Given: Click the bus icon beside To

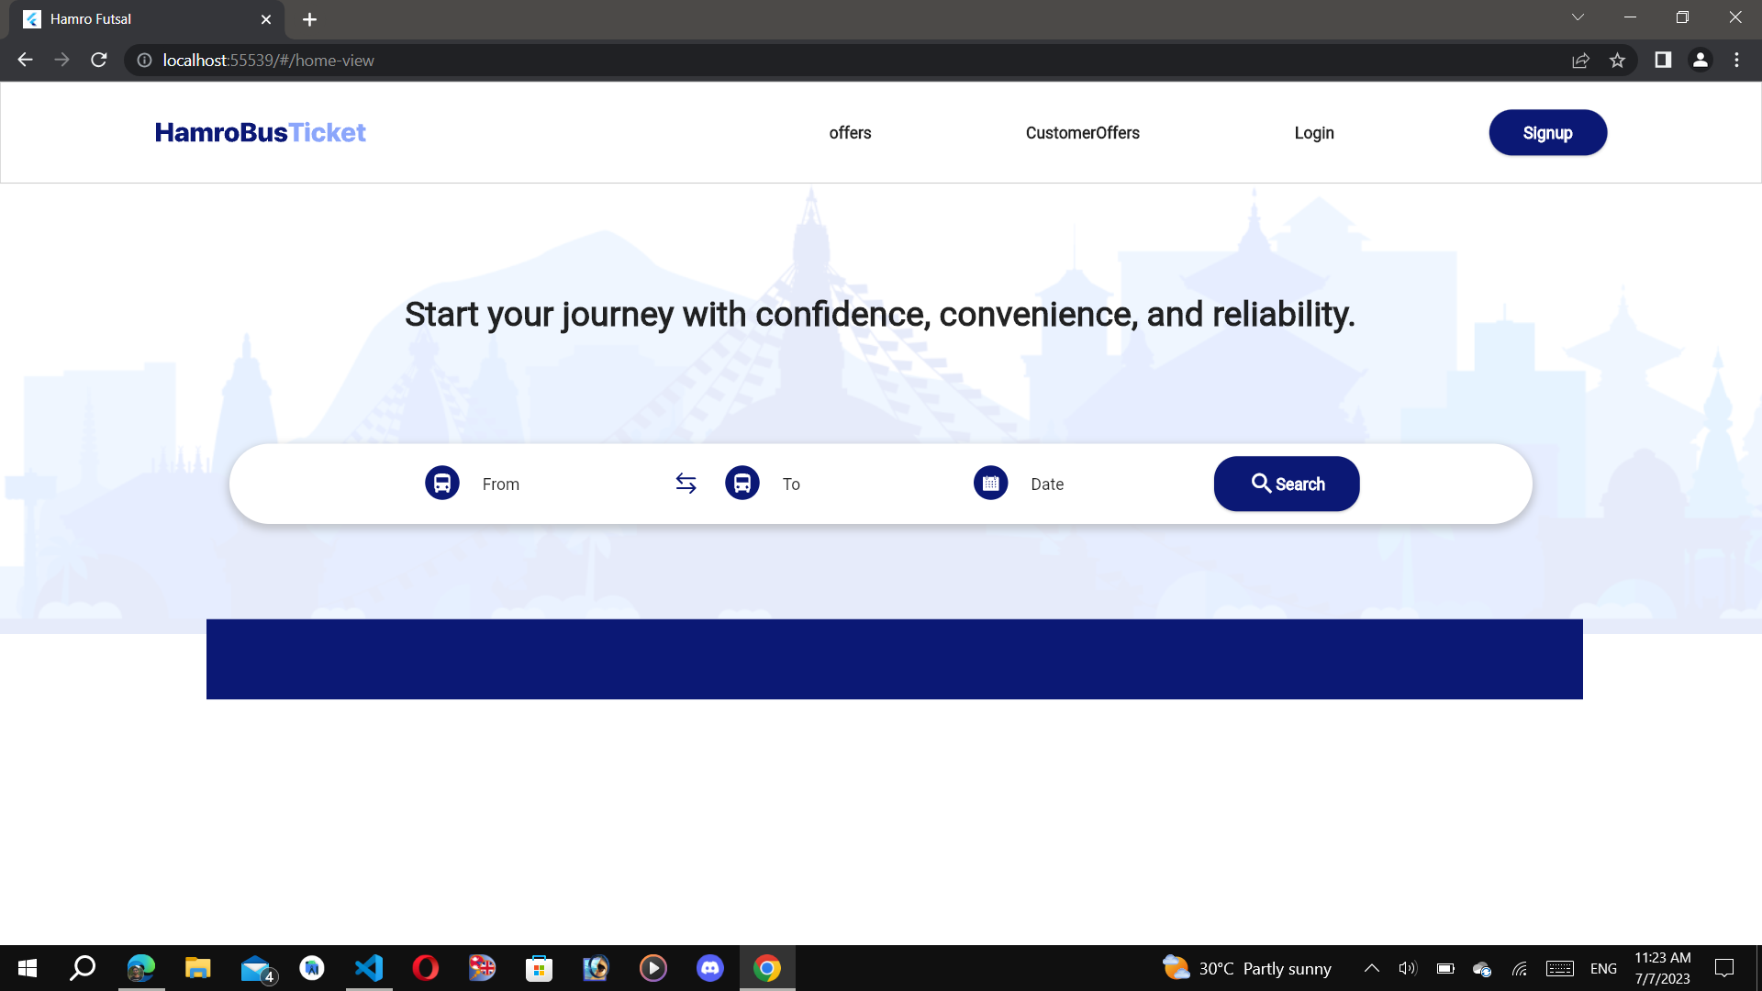Looking at the screenshot, I should tap(742, 483).
